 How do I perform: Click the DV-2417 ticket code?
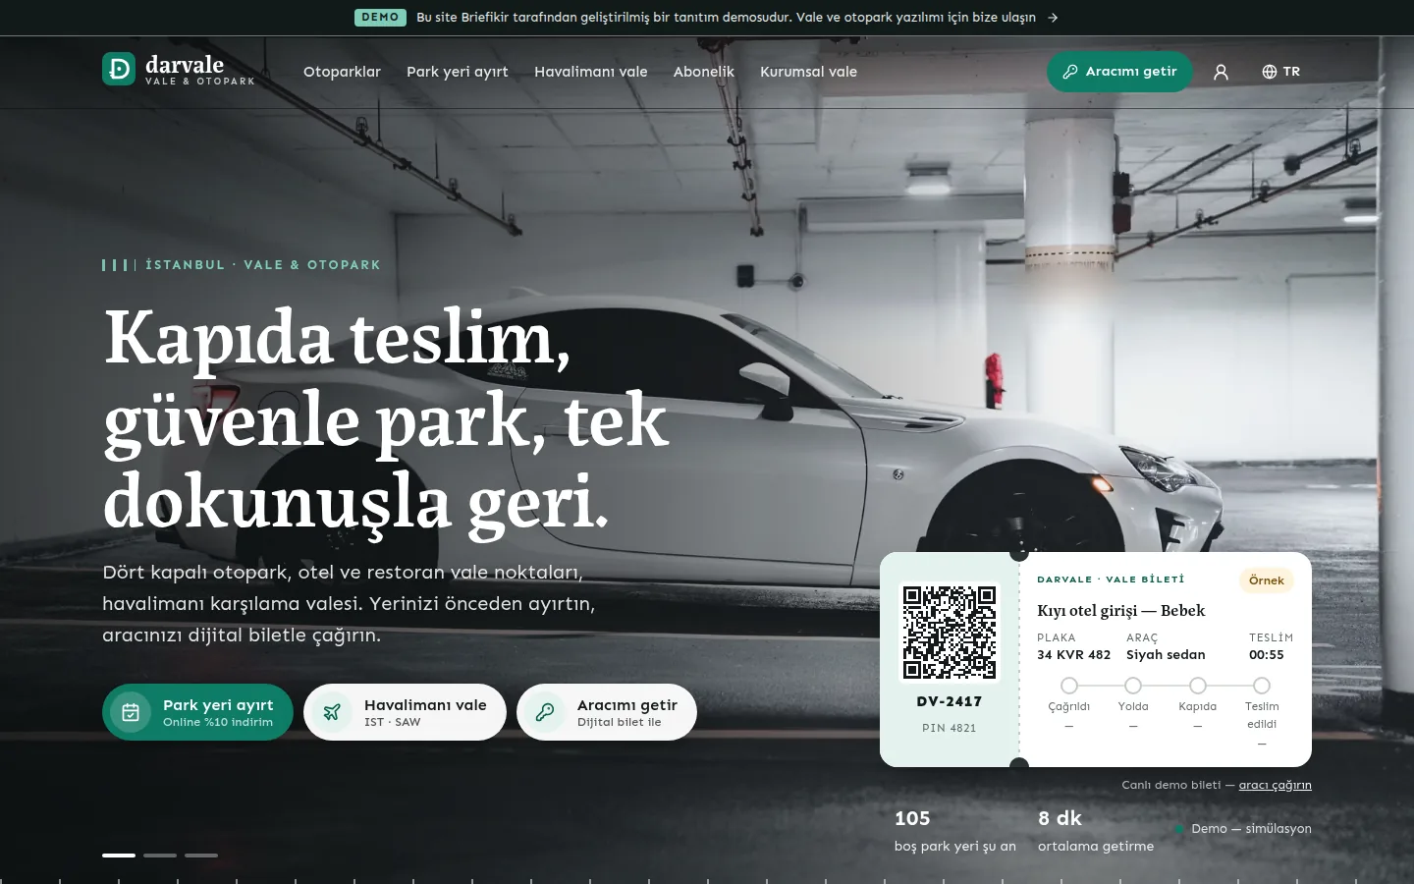click(x=950, y=701)
